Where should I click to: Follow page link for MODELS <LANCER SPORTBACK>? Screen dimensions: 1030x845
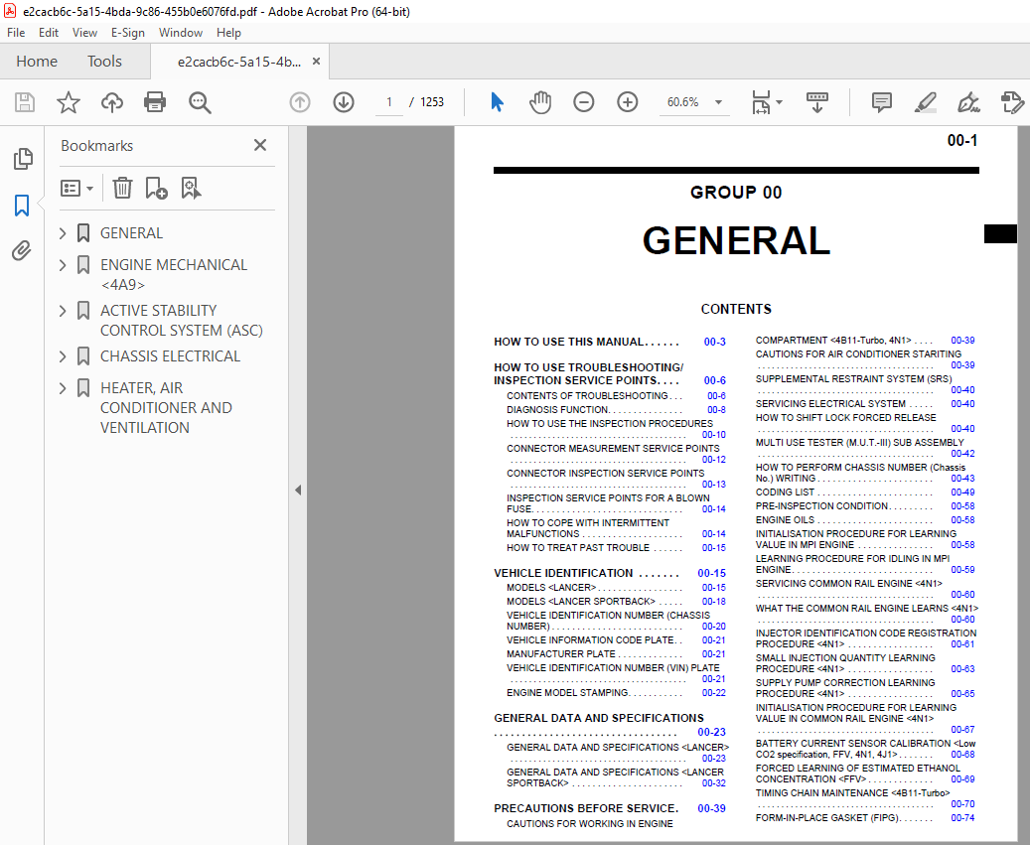[714, 602]
